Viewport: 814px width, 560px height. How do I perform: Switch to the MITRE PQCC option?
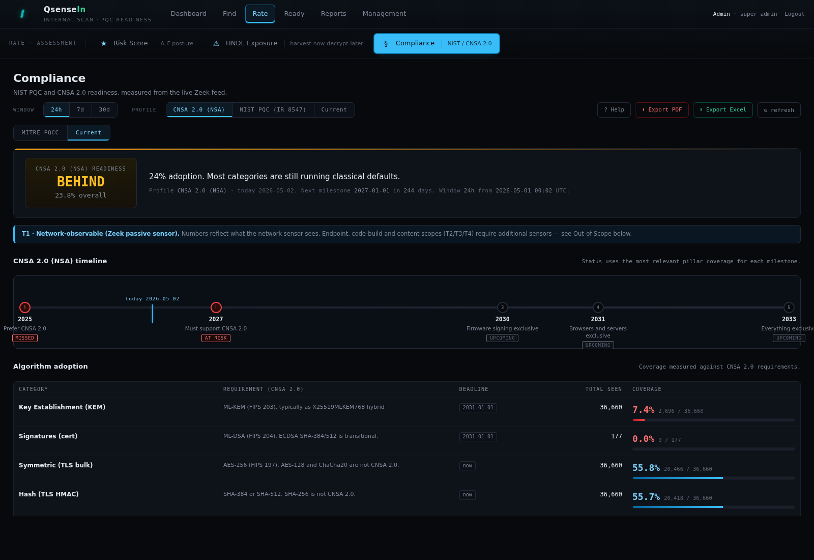click(x=40, y=133)
